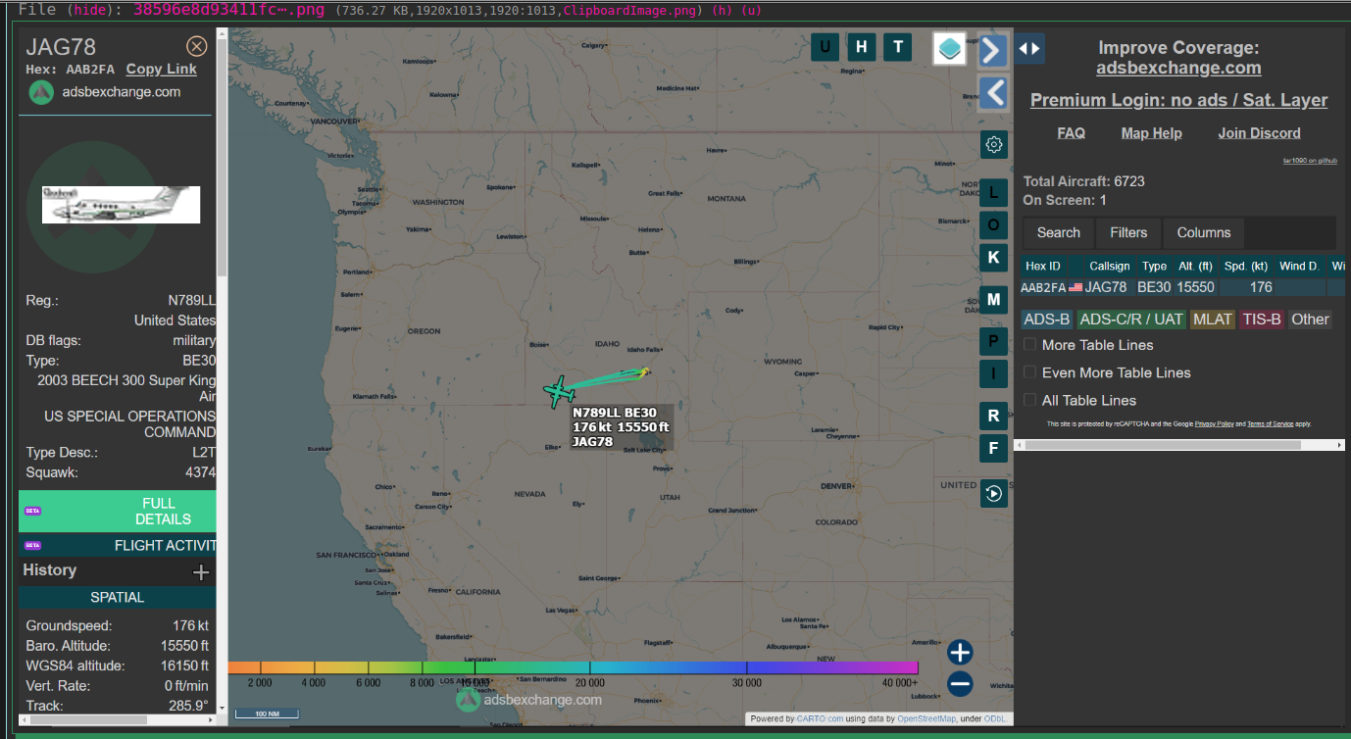Click the K map button

(x=993, y=257)
